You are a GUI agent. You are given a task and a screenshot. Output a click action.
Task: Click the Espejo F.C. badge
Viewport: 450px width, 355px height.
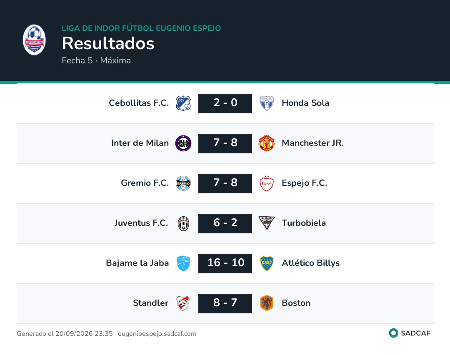point(267,183)
